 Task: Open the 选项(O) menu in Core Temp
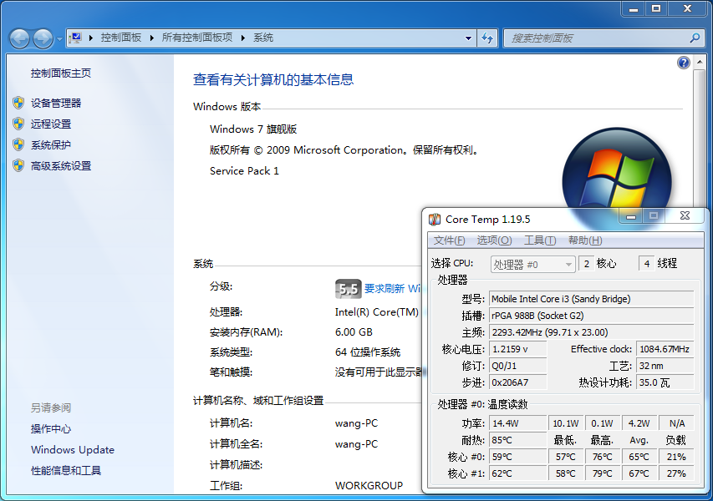[x=494, y=240]
